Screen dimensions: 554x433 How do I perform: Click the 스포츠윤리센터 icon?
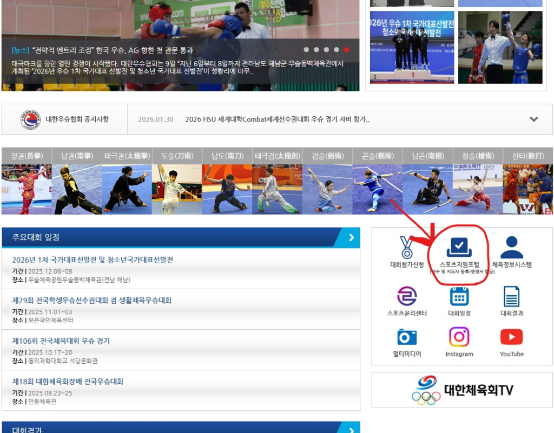407,296
